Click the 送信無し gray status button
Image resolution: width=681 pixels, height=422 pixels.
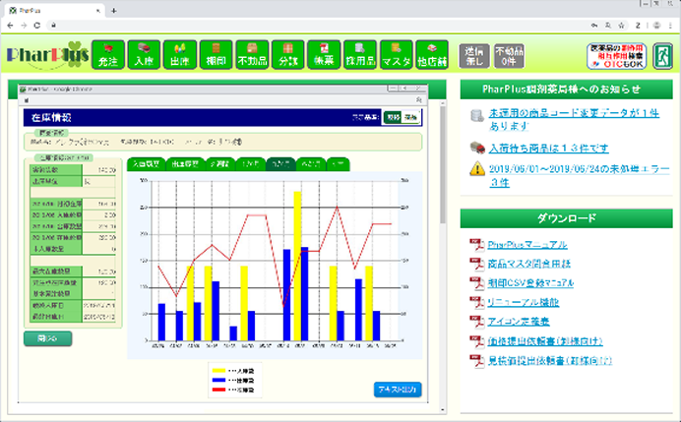474,56
